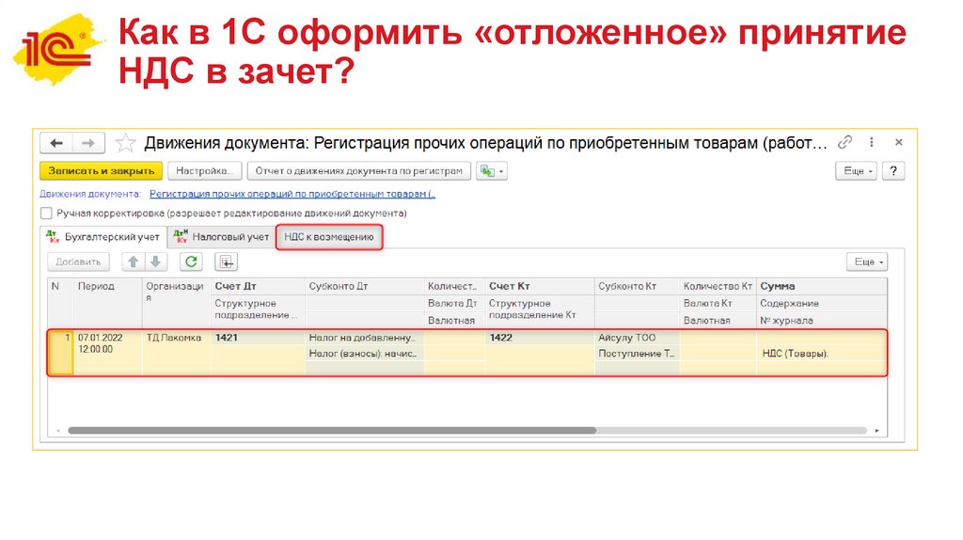Enable the Ручная корректировка checkbox
Image resolution: width=963 pixels, height=540 pixels.
click(46, 214)
